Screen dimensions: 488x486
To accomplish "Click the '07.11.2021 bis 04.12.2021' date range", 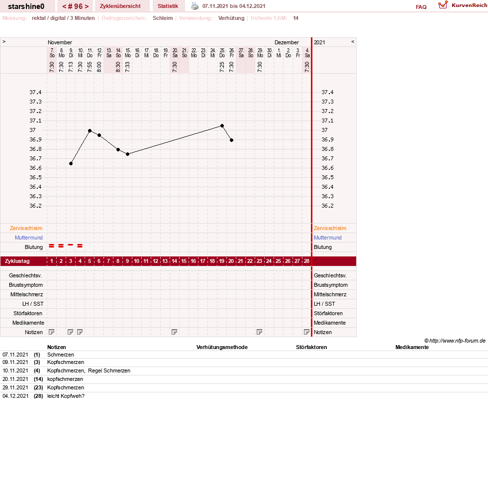I will [x=234, y=6].
